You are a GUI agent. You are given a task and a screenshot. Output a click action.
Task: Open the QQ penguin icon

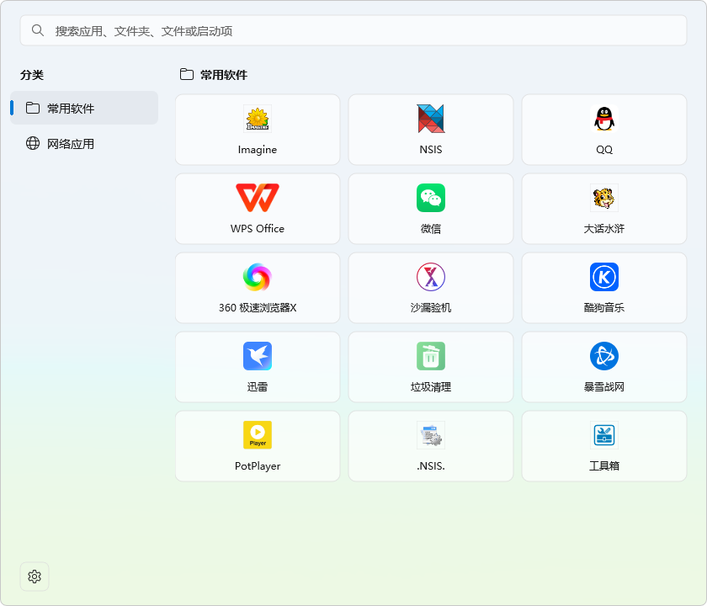coord(604,119)
